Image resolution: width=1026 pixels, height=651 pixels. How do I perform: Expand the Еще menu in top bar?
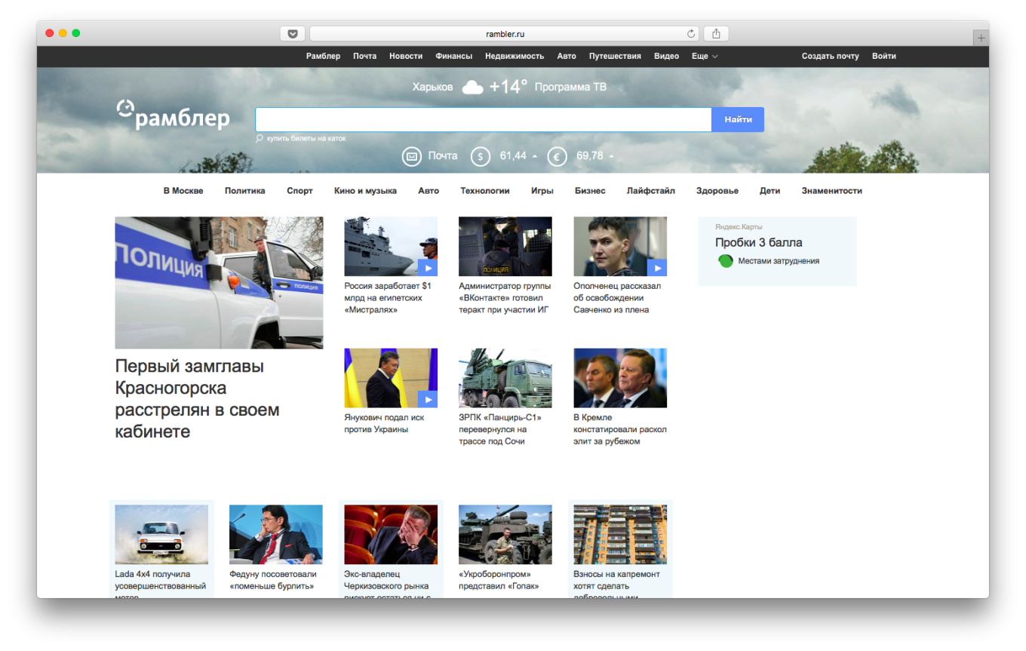[x=705, y=57]
